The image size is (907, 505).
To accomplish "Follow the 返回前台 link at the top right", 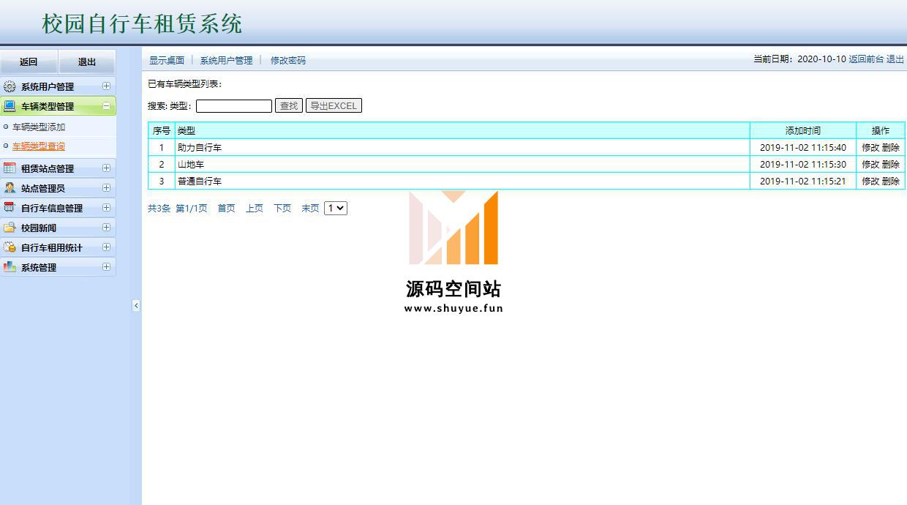I will 866,59.
